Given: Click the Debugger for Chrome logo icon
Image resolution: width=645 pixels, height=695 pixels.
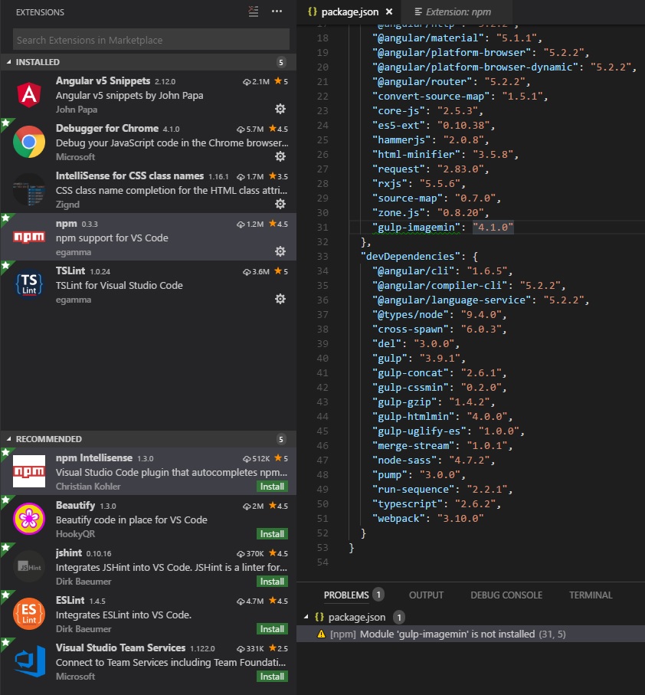Looking at the screenshot, I should 29,142.
